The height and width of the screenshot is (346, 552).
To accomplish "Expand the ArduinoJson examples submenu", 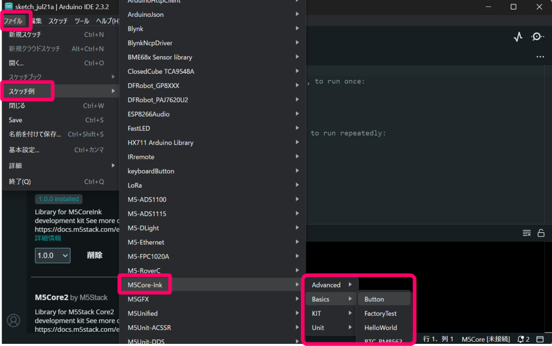I will pyautogui.click(x=212, y=15).
